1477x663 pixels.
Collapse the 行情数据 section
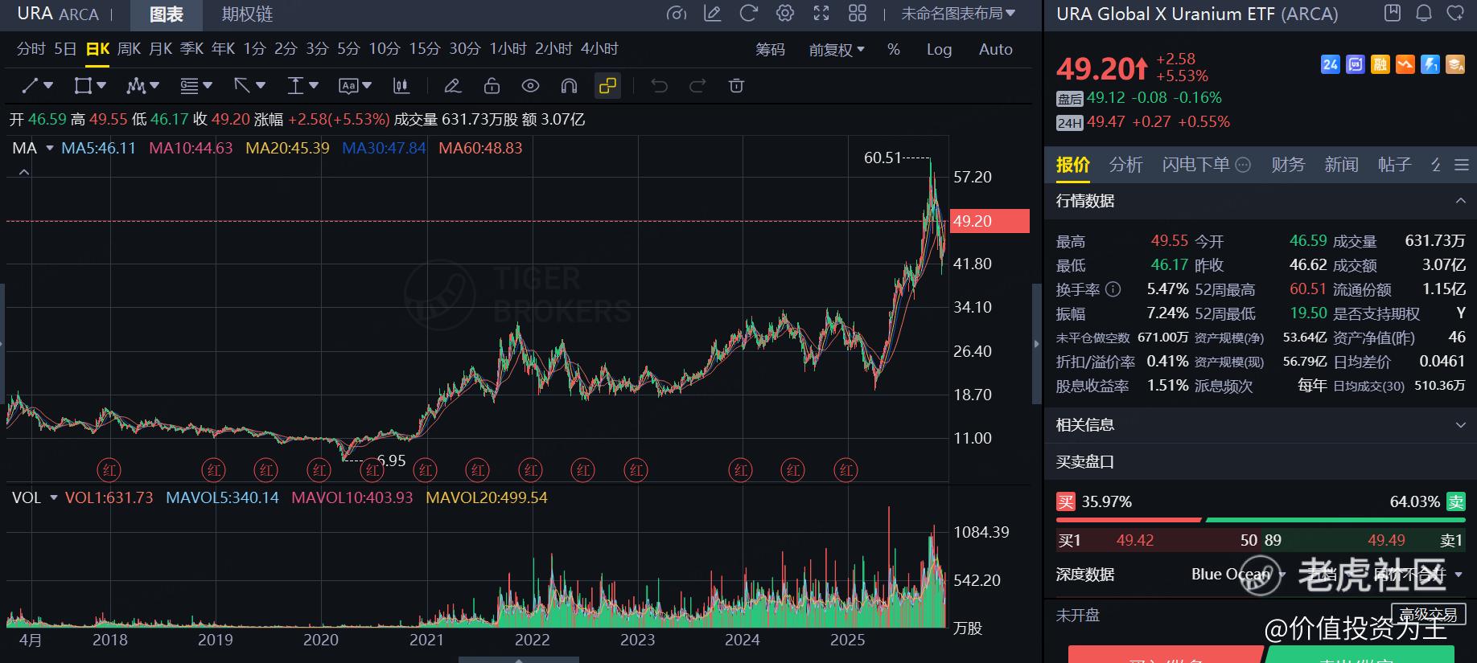pos(1461,200)
